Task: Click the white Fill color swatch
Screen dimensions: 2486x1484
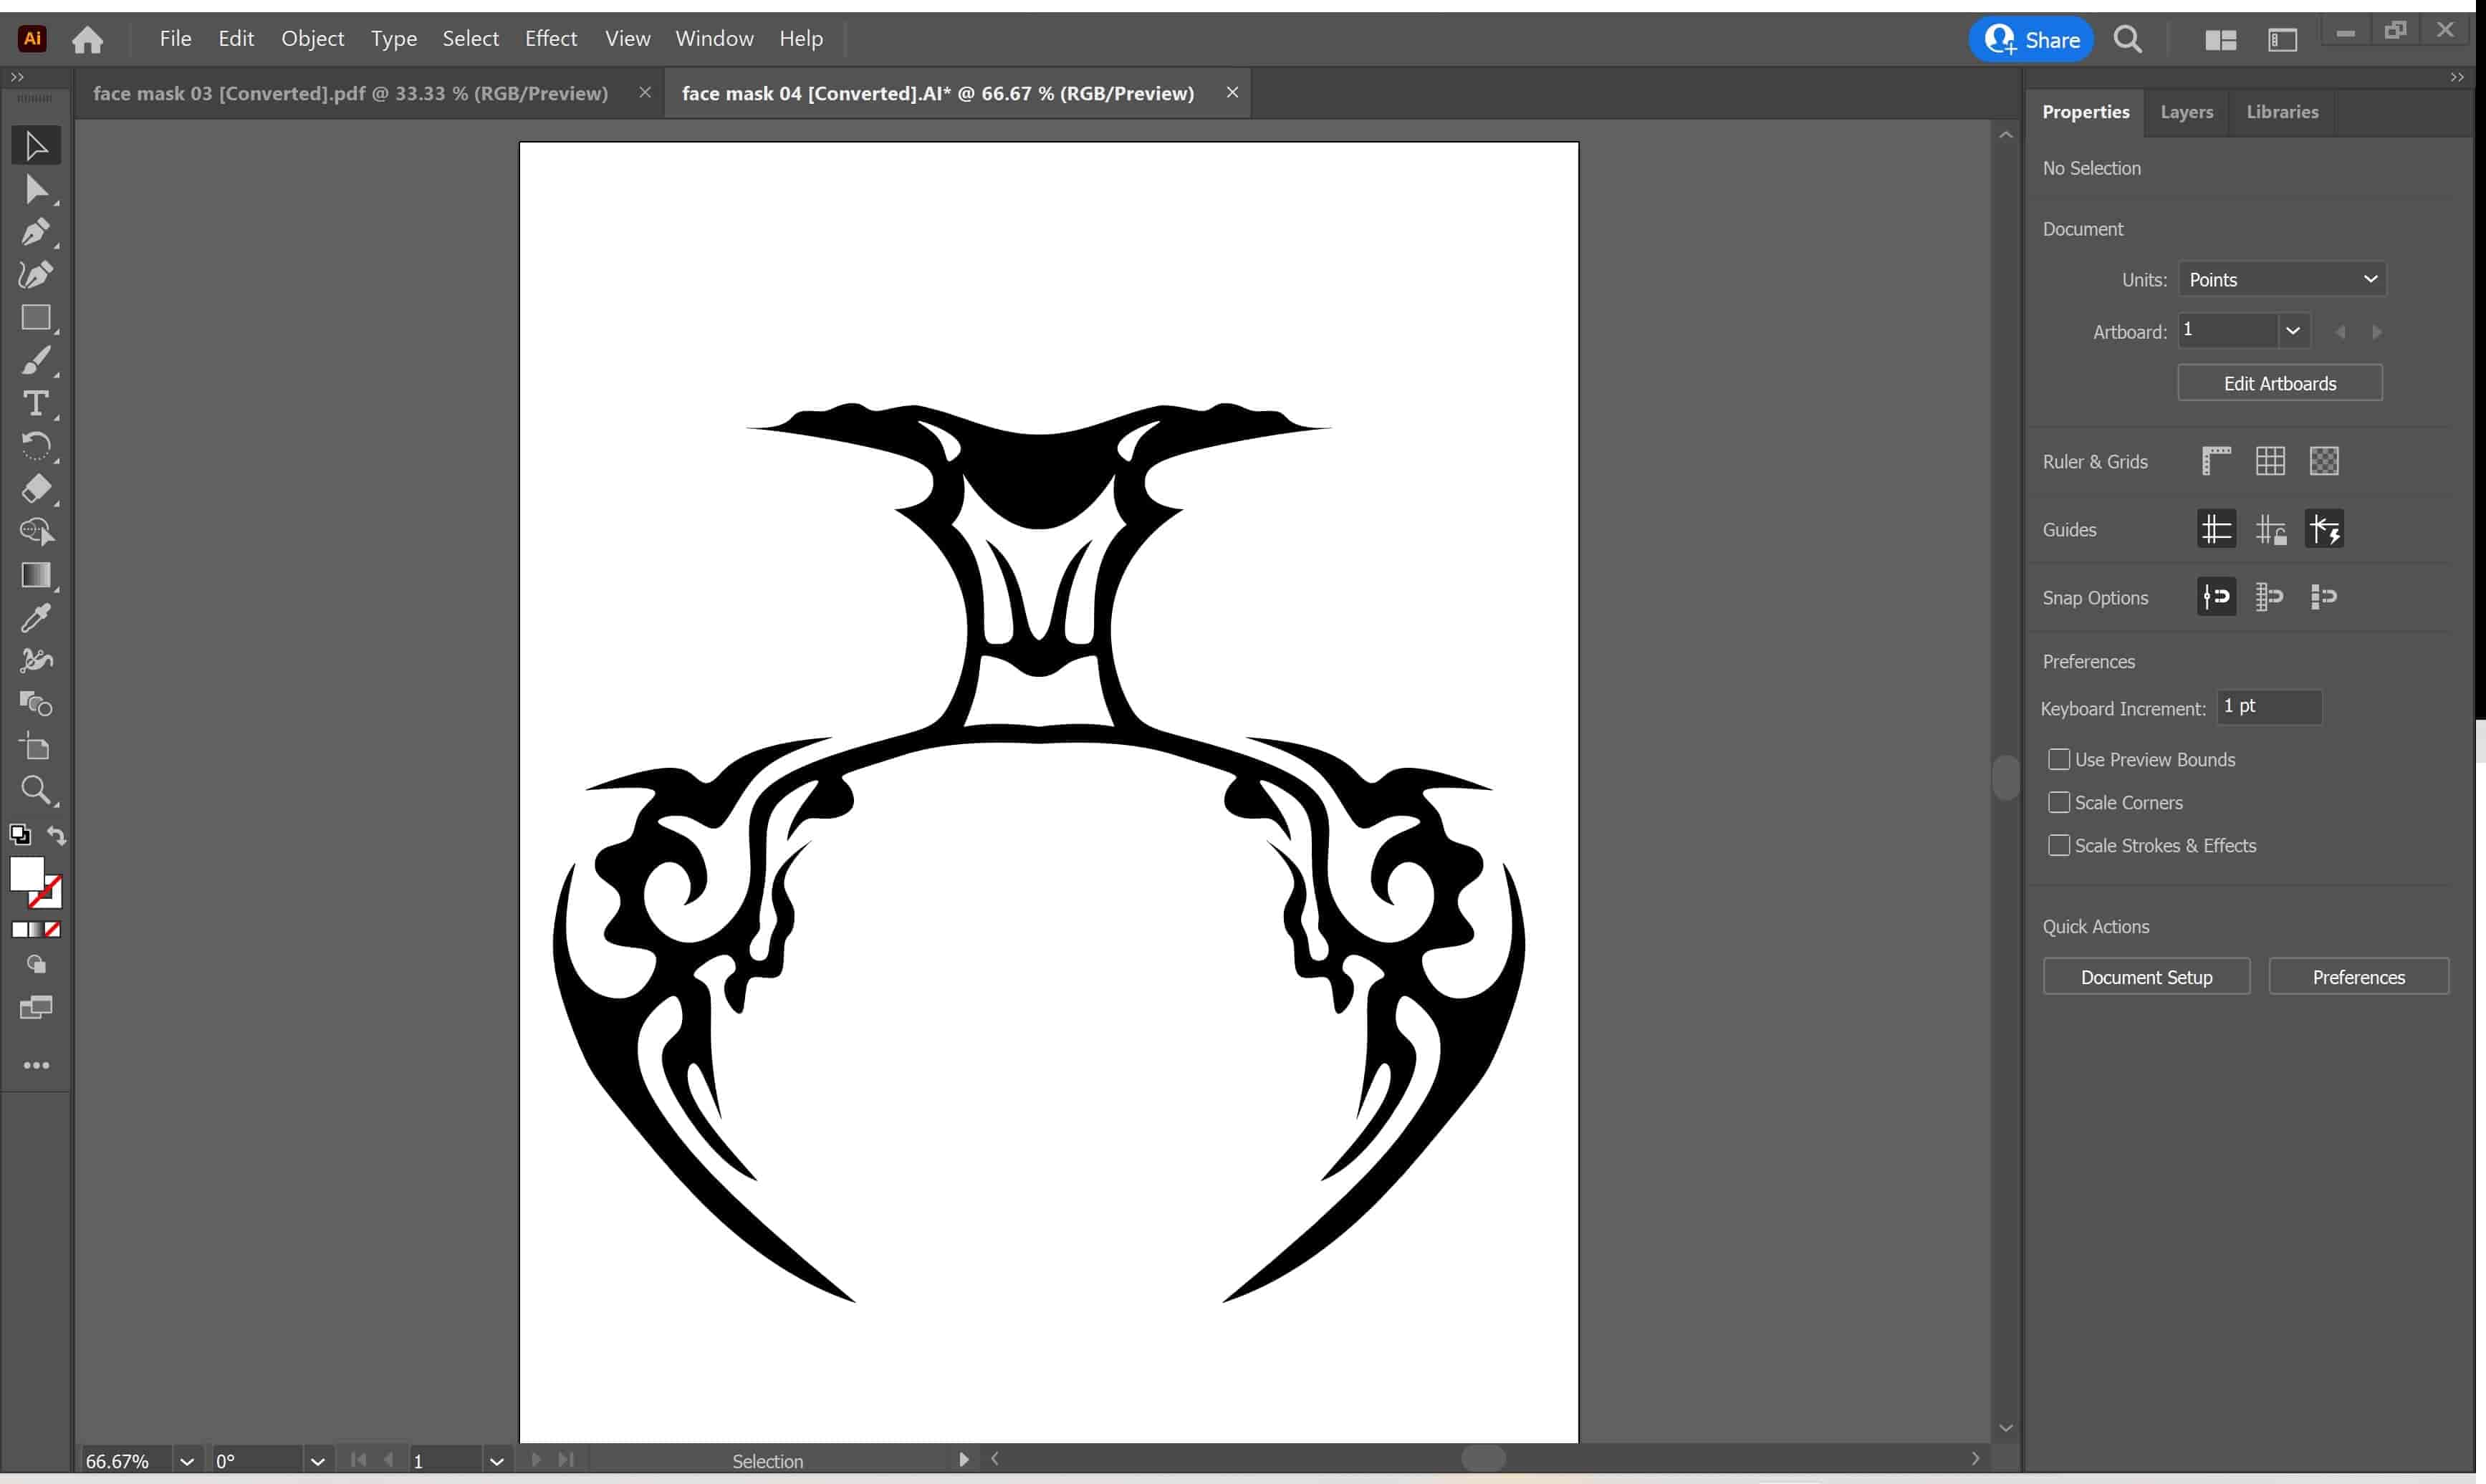Action: 26,875
